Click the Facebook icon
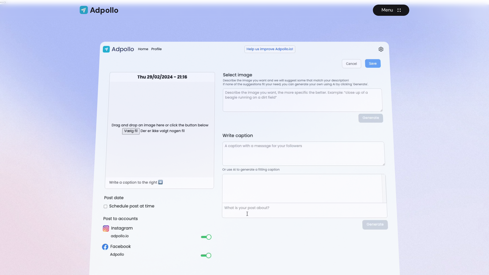489x275 pixels. [x=105, y=247]
